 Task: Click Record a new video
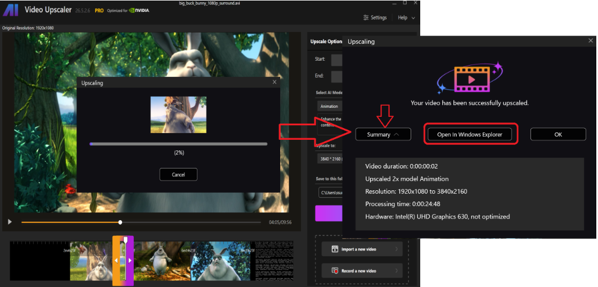click(x=362, y=271)
